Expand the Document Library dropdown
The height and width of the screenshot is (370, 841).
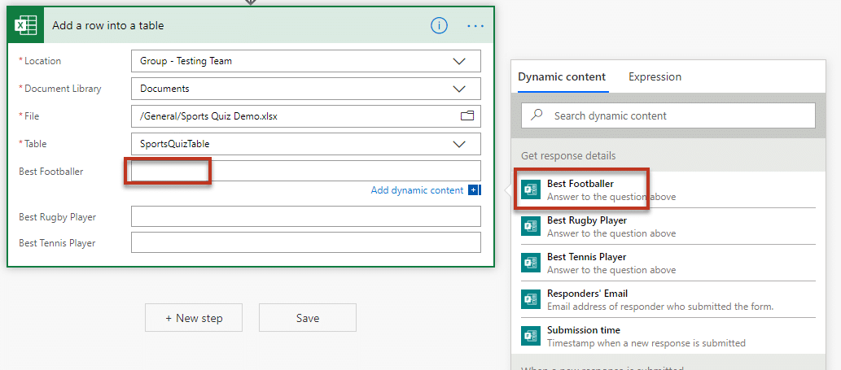(459, 89)
